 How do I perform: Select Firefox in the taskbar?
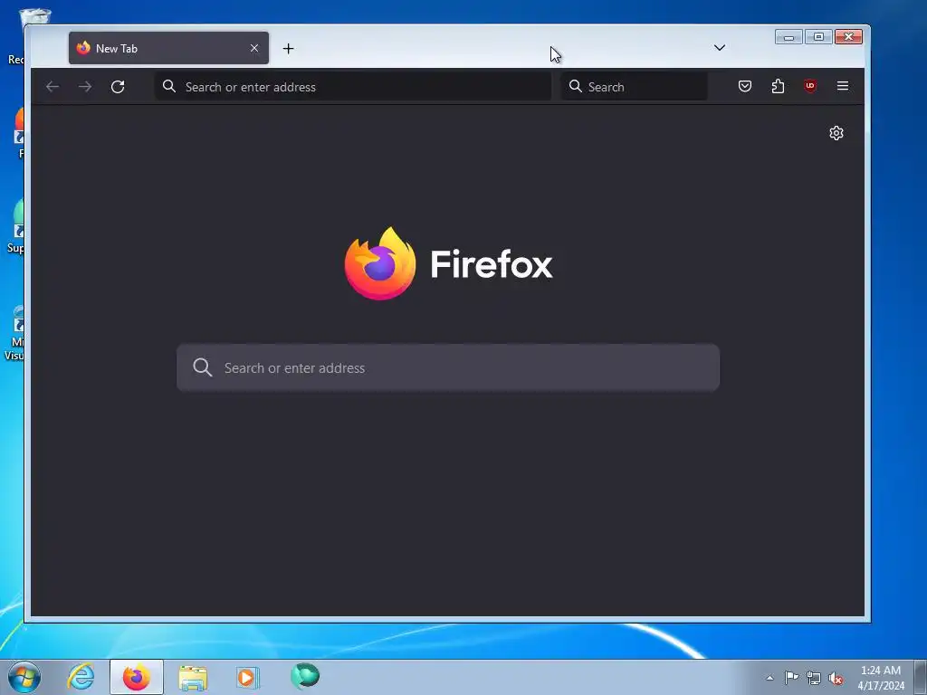(137, 677)
